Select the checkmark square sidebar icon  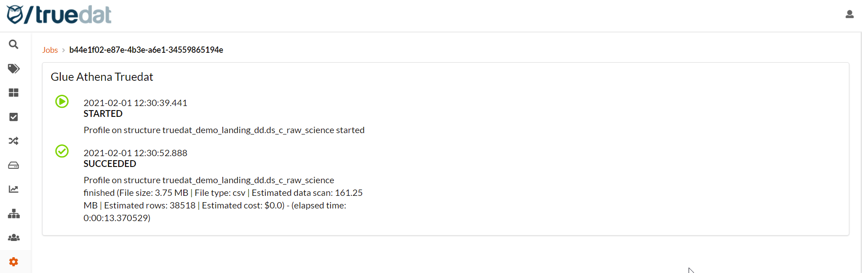point(14,117)
